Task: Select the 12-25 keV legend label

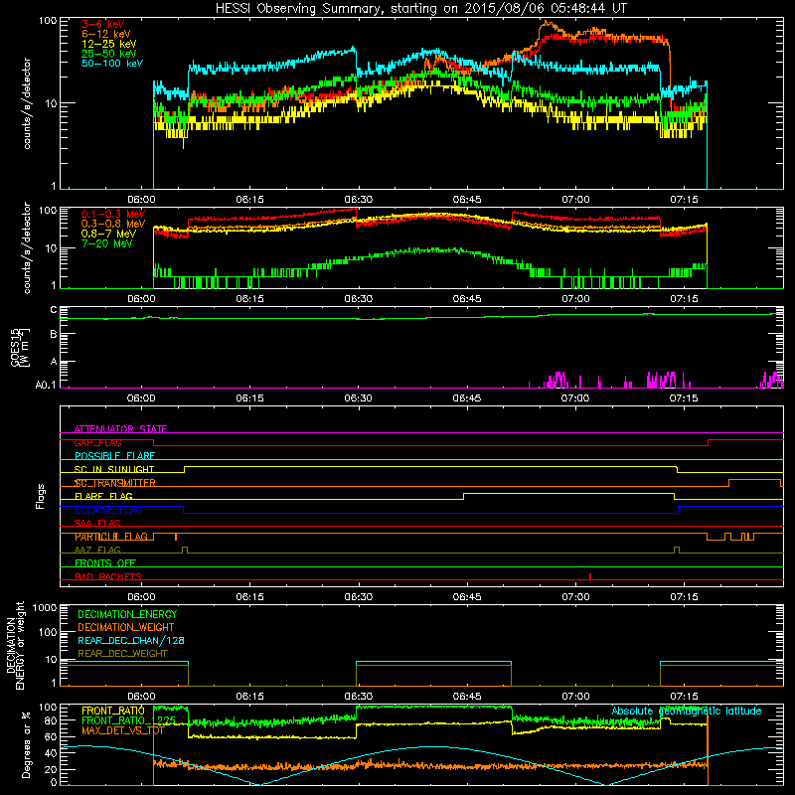Action: (x=109, y=44)
